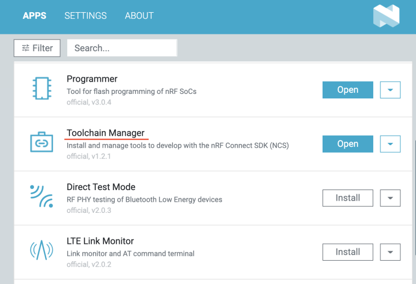Expand Programmer's dropdown arrow
Viewport: 416px width, 284px height.
(390, 90)
